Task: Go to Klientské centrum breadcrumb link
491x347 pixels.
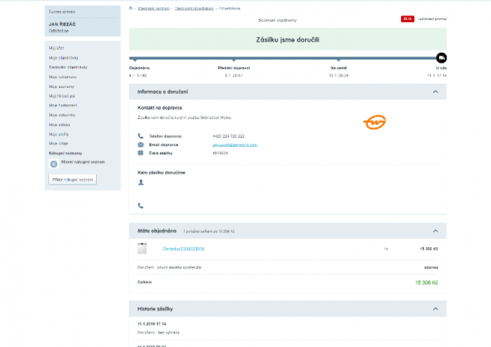Action: click(x=153, y=7)
